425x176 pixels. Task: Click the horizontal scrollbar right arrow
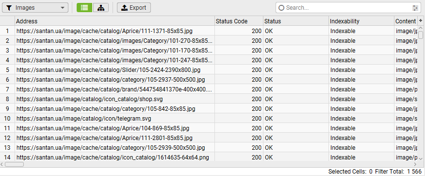coord(415,164)
